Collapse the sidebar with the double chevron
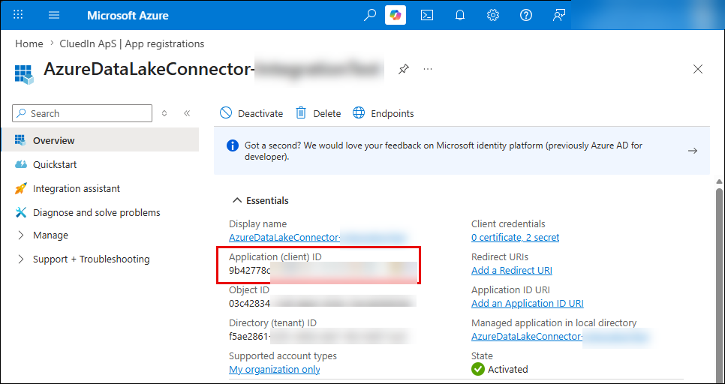The height and width of the screenshot is (384, 725). 187,113
